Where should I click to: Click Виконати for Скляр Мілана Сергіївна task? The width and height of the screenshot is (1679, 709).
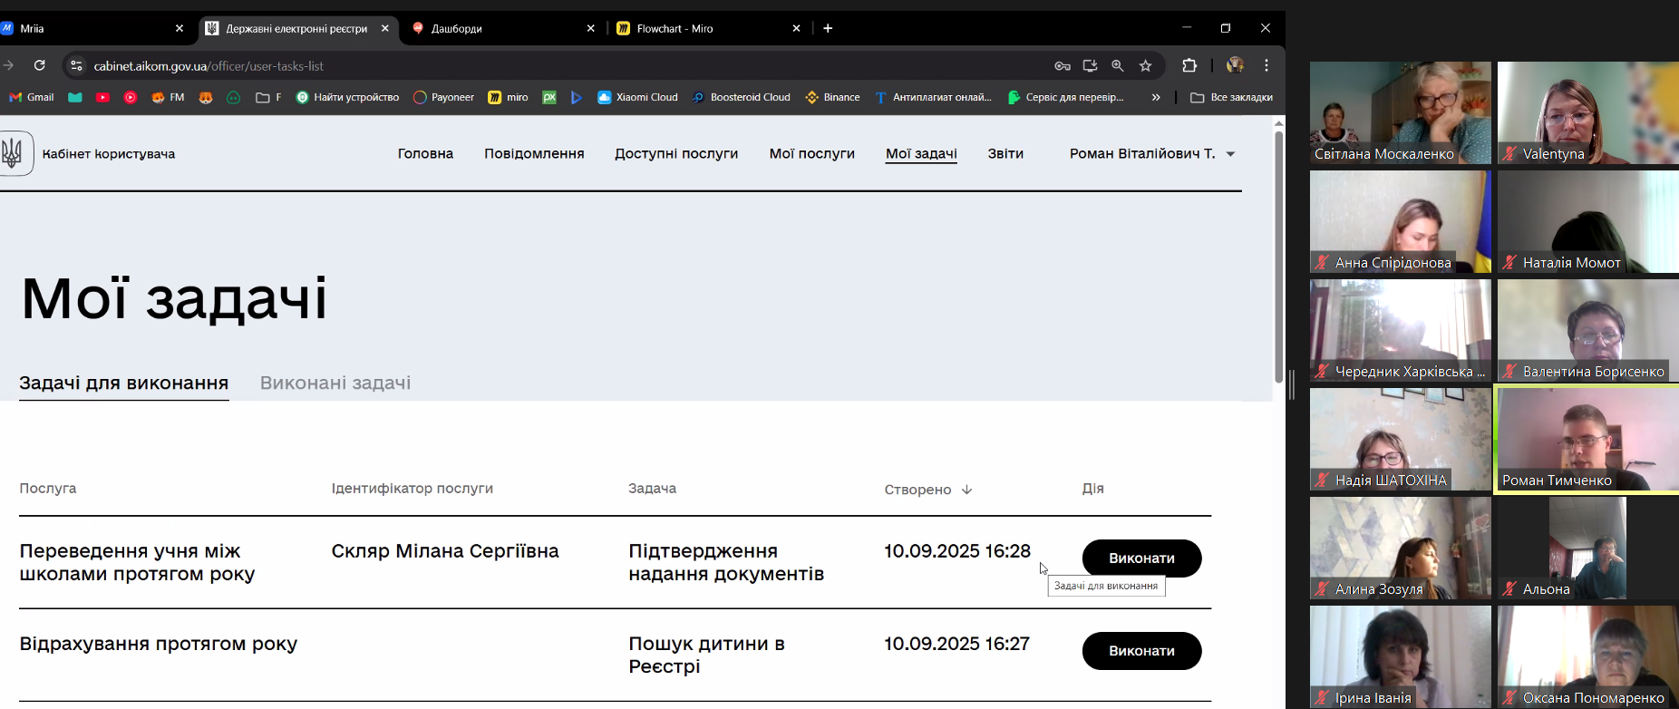pyautogui.click(x=1141, y=558)
